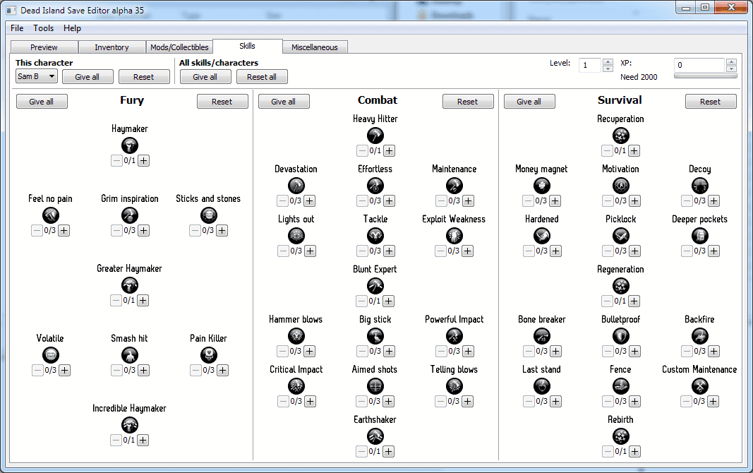This screenshot has width=753, height=473.
Task: Select the Bulletproof skill icon
Action: (621, 336)
